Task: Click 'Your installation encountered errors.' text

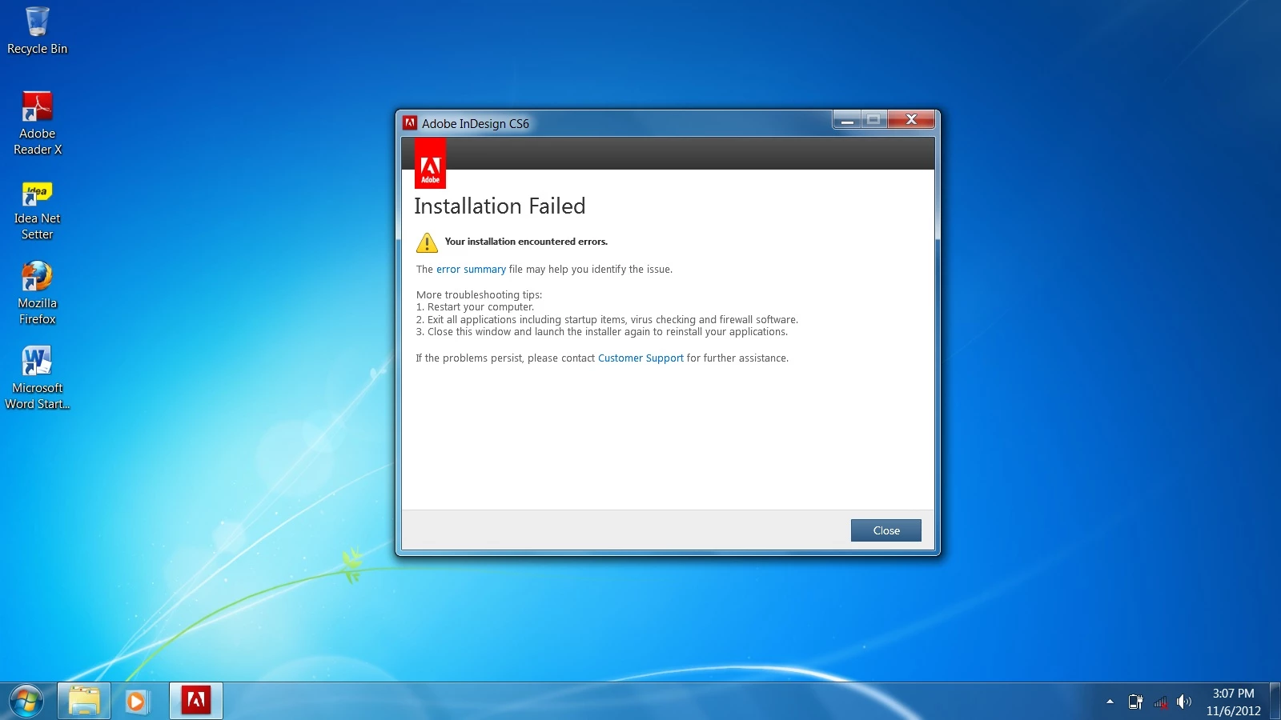Action: click(x=526, y=242)
